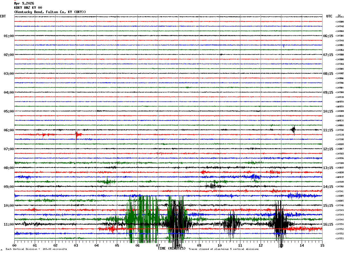This screenshot has width=345, height=253.
Task: Click the 14:15 UTC row label
Action: click(328, 187)
